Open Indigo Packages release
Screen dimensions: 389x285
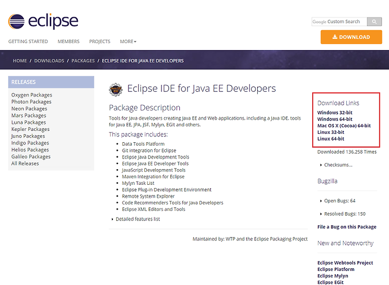30,143
